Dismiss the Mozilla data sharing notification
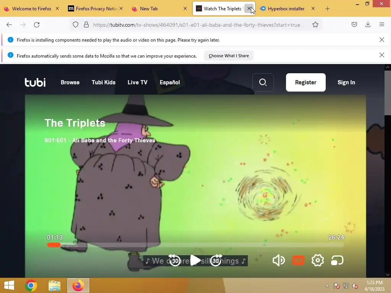The height and width of the screenshot is (293, 391). tap(381, 55)
